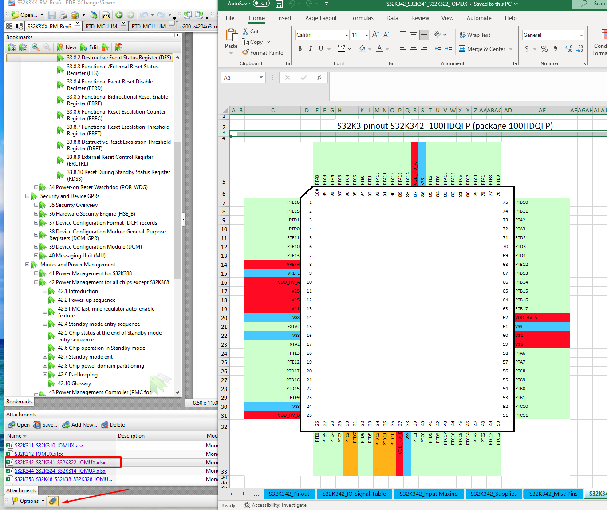The width and height of the screenshot is (607, 510).
Task: Open the red Font Color swatch button
Action: (x=379, y=49)
